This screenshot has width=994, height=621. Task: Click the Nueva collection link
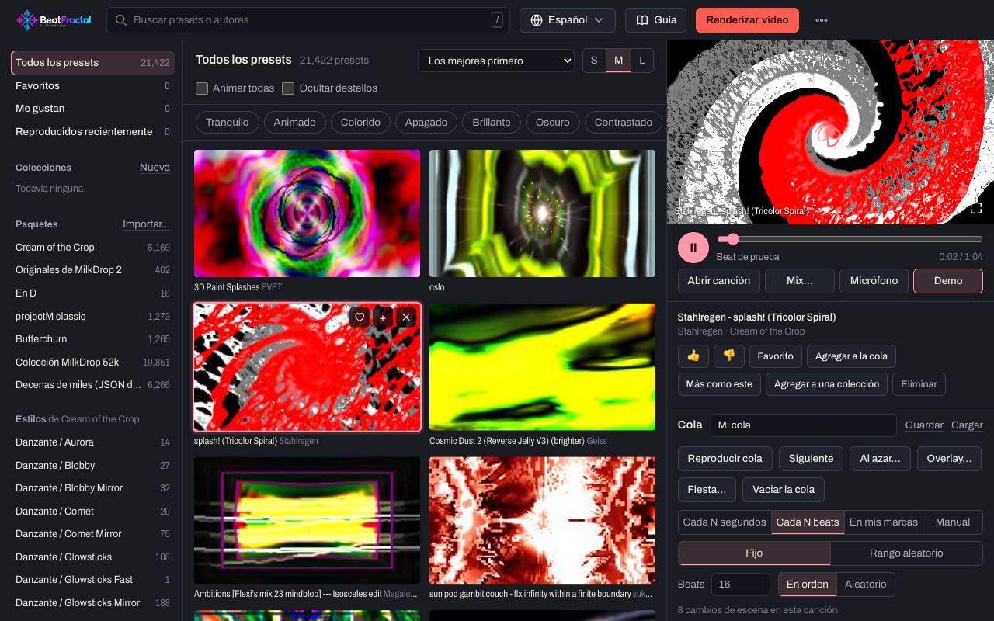(155, 168)
